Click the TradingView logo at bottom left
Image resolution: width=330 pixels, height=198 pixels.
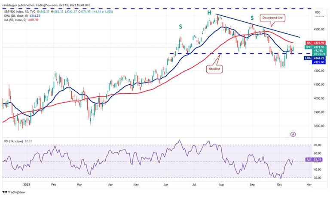pyautogui.click(x=14, y=192)
